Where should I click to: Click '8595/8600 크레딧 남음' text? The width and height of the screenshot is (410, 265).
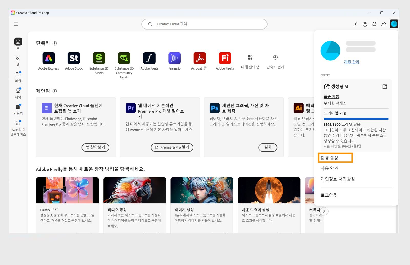pos(342,124)
